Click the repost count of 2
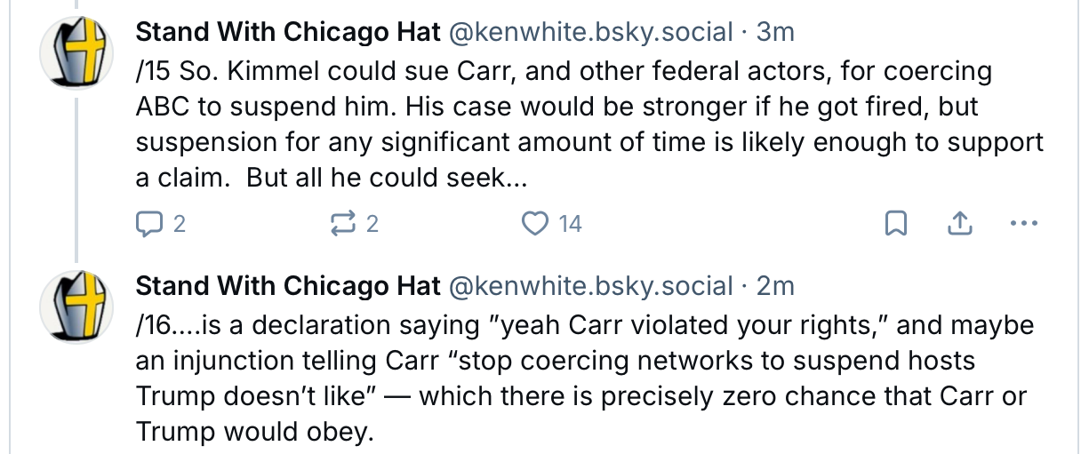The width and height of the screenshot is (1089, 454). tap(372, 224)
